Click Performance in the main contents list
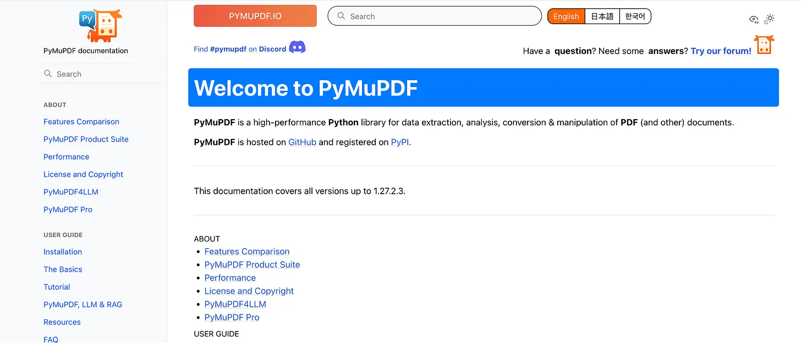Image resolution: width=801 pixels, height=343 pixels. 230,278
